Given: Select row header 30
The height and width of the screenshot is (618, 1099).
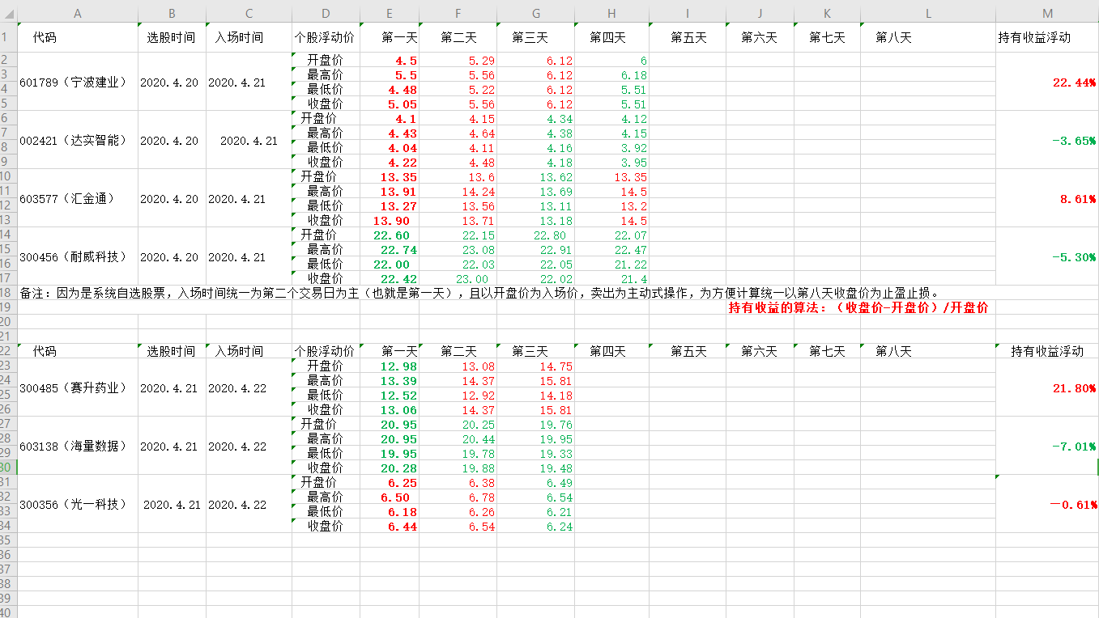Looking at the screenshot, I should [8, 468].
